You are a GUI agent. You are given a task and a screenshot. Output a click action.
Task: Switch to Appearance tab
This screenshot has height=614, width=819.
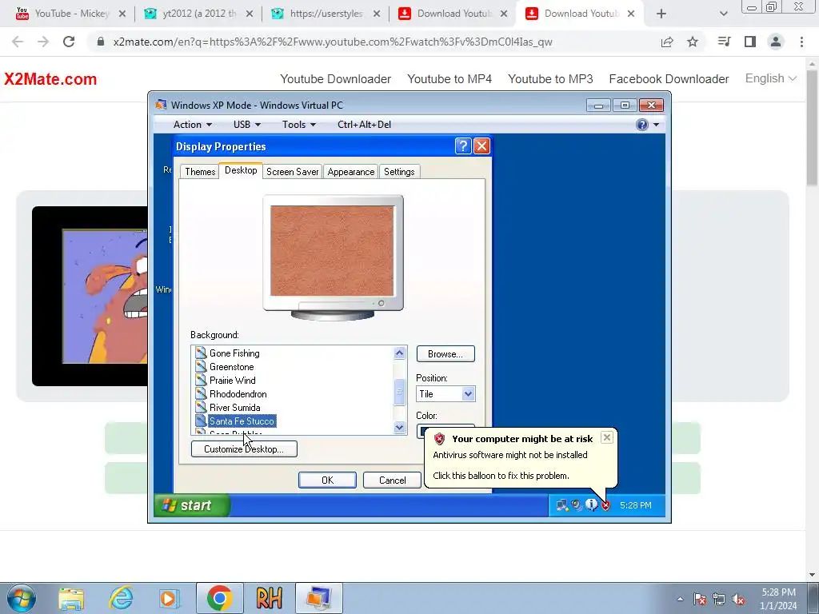pyautogui.click(x=351, y=172)
